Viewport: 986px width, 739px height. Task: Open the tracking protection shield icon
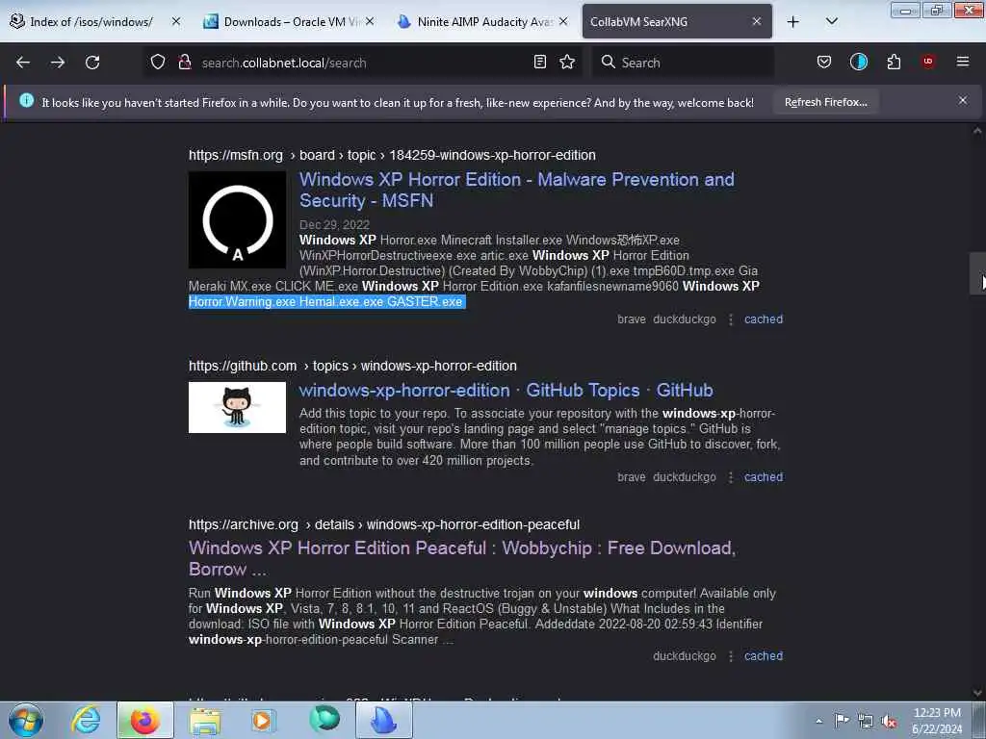click(158, 62)
